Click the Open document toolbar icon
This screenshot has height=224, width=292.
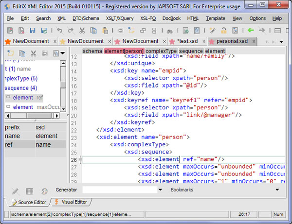pos(21,30)
